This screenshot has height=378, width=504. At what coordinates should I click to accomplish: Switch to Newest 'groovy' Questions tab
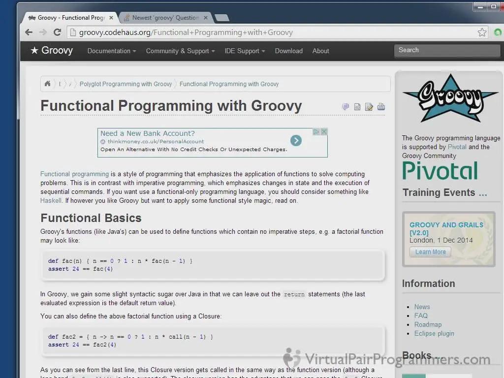coord(165,18)
